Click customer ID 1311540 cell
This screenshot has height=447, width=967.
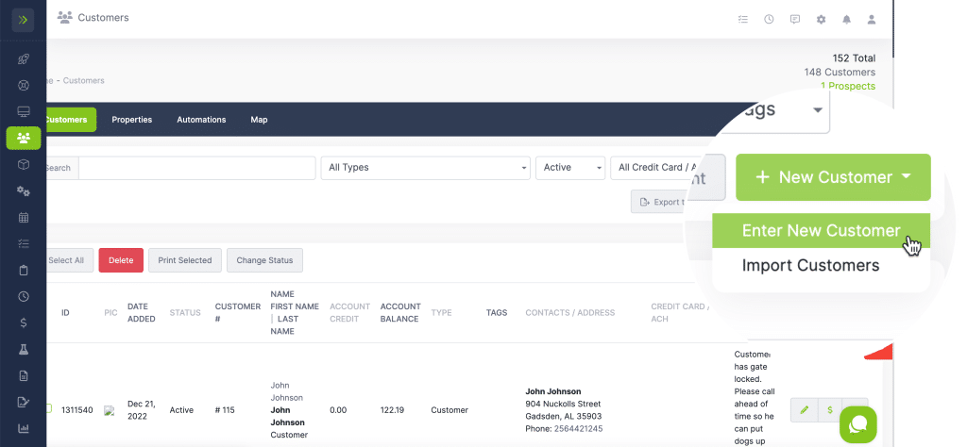coord(77,410)
